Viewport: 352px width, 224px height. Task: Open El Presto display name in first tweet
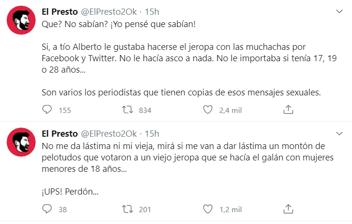(x=60, y=12)
